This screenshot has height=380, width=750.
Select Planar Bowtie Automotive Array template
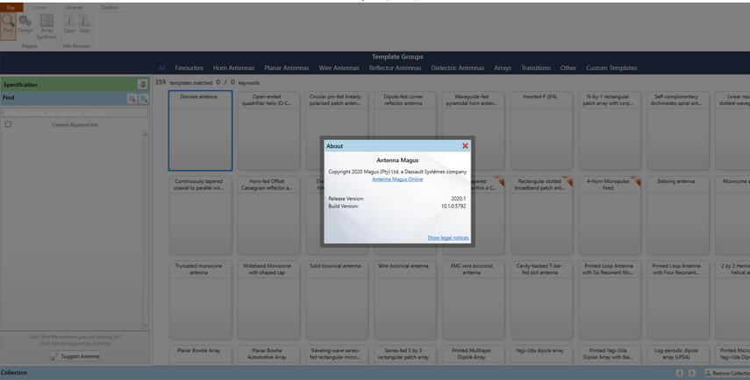[x=268, y=355]
